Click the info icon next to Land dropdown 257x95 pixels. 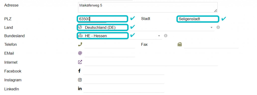click(218, 27)
